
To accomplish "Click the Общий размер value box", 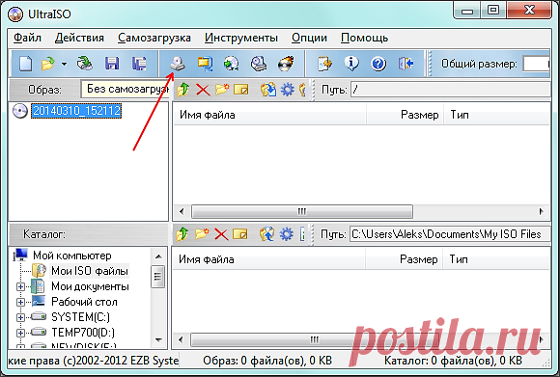I will click(x=537, y=65).
